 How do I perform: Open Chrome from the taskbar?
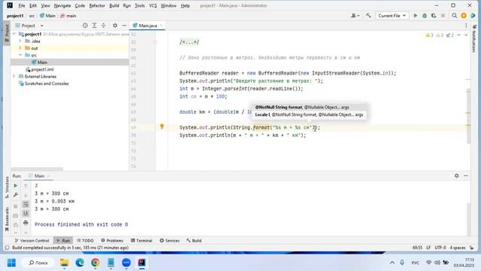coord(95,263)
